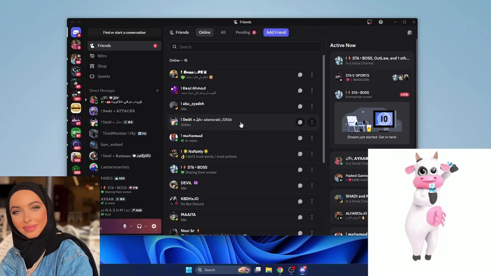
Task: Click the Windows Start button
Action: click(189, 270)
